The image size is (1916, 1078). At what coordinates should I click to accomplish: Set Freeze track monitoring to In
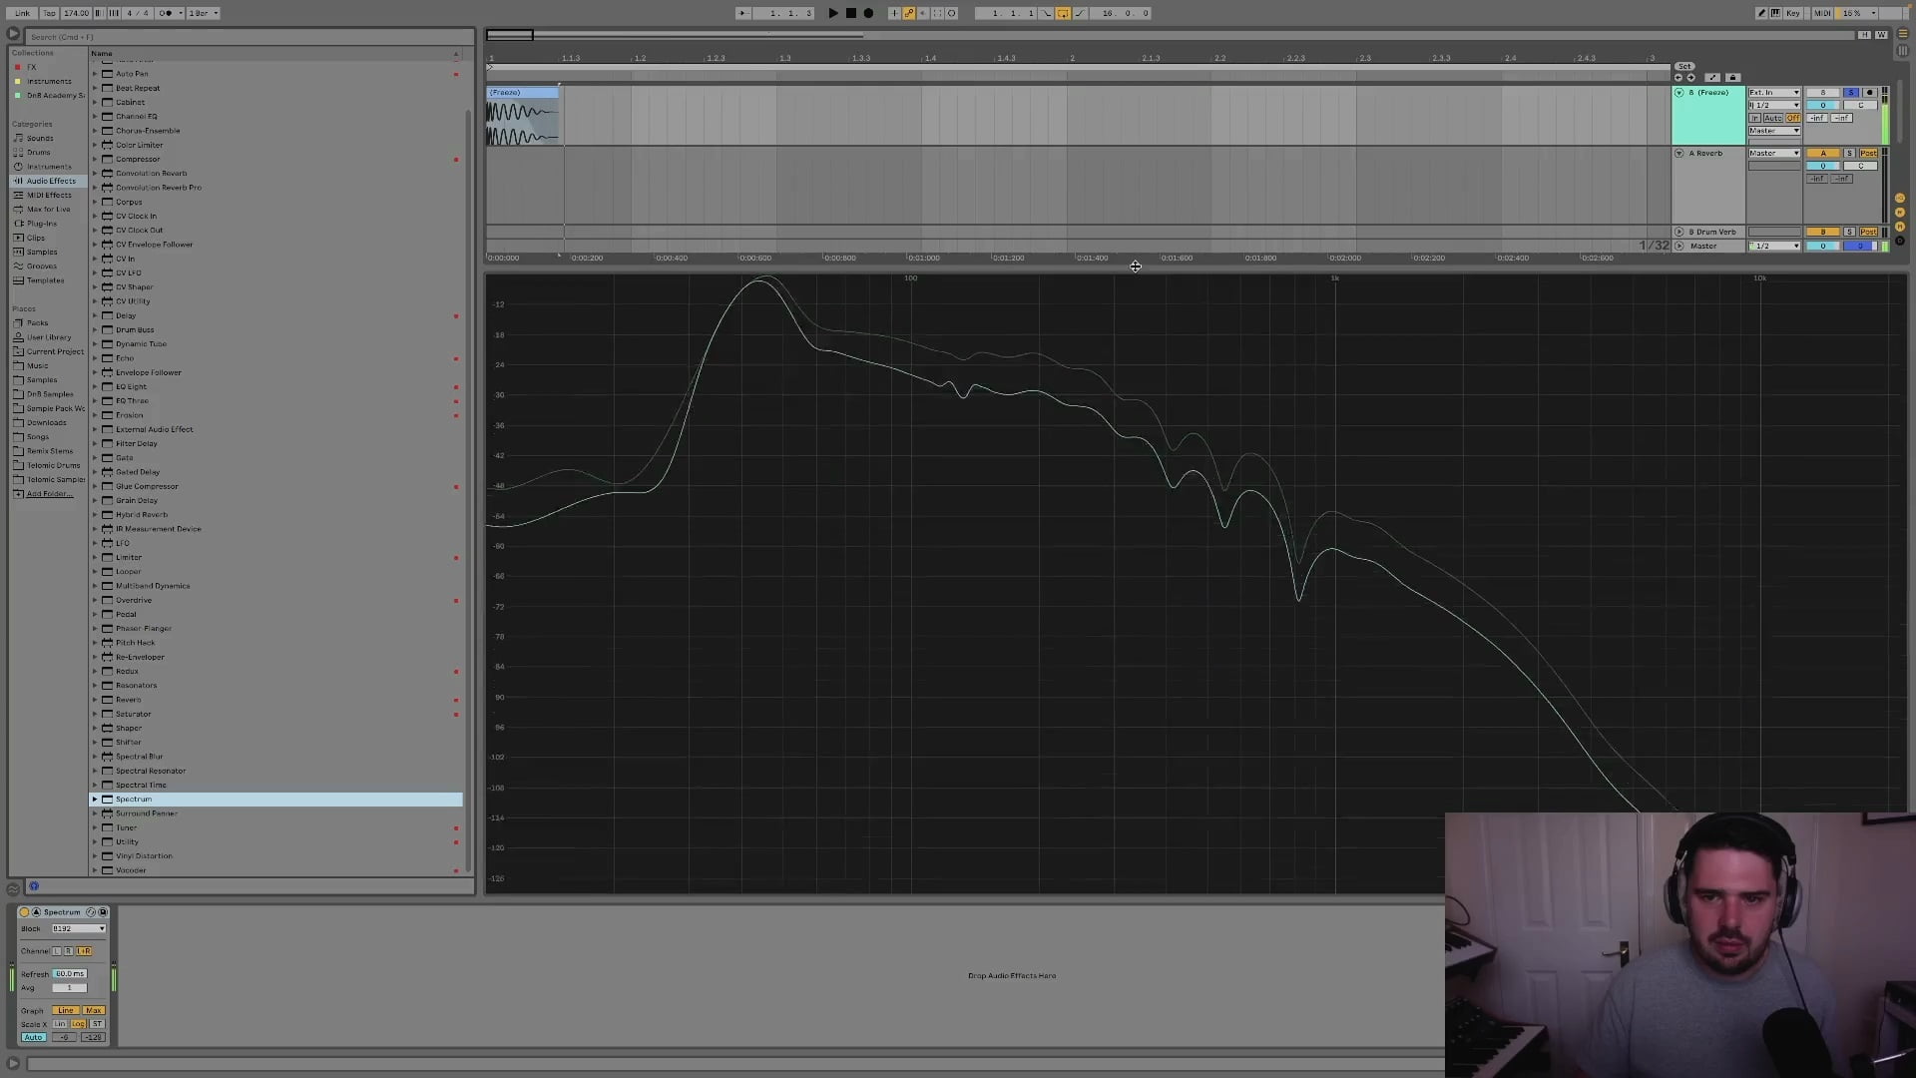pos(1754,118)
